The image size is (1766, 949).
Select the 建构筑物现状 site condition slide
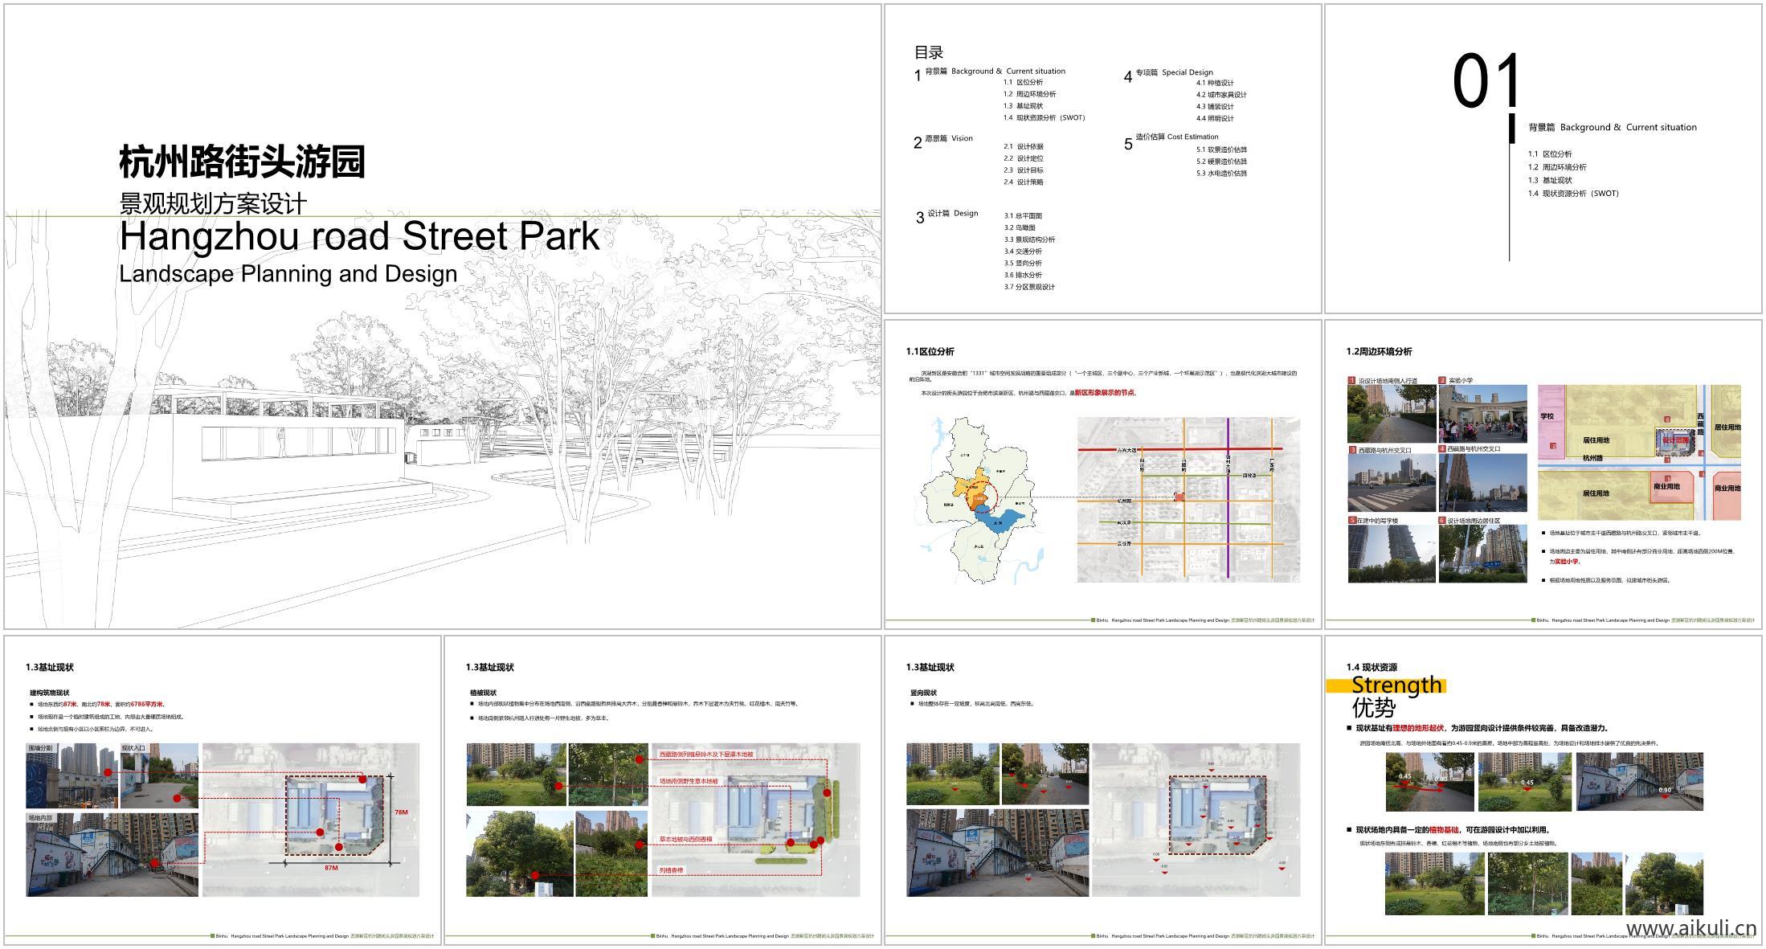(x=223, y=790)
